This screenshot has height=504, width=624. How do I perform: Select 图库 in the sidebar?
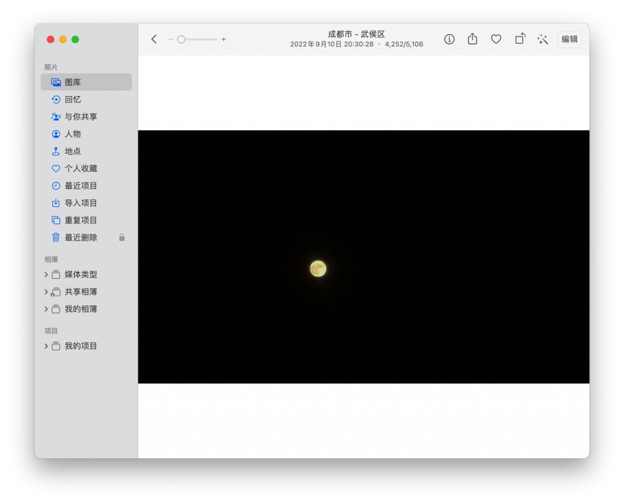(87, 82)
